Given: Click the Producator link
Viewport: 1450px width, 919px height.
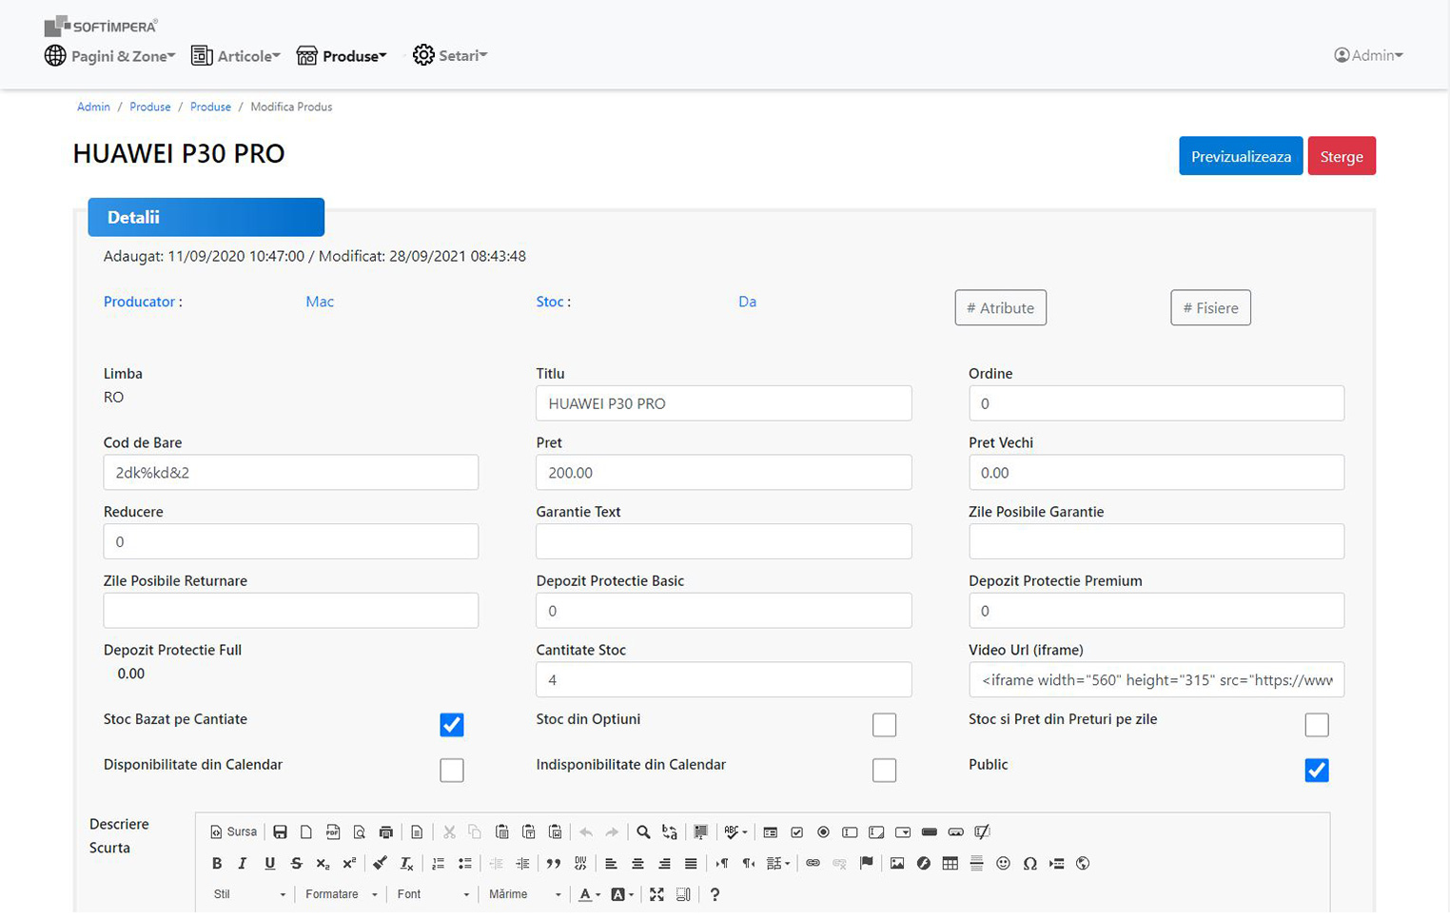Looking at the screenshot, I should (x=139, y=302).
